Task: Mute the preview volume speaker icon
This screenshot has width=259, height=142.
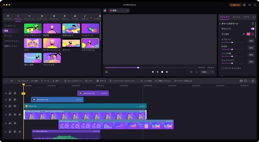Action: tap(191, 72)
